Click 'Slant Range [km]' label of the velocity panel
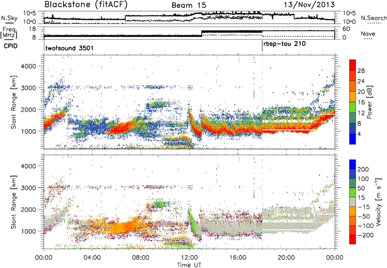This screenshot has width=387, height=268. (x=14, y=202)
